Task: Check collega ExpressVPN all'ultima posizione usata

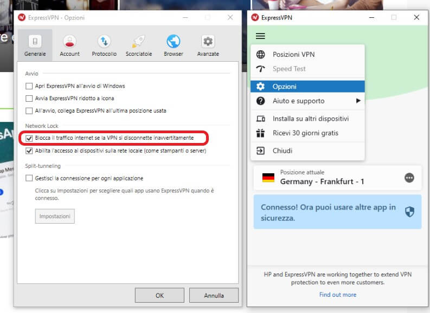Action: click(x=29, y=110)
